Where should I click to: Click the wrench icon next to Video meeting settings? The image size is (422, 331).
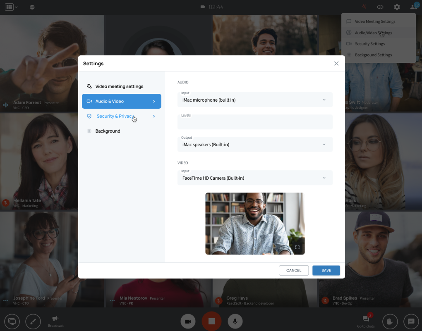coord(89,86)
